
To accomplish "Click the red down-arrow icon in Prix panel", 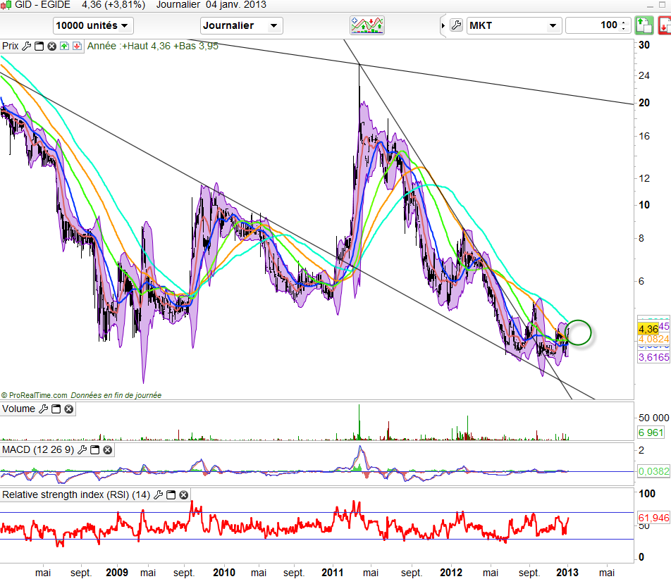I will pos(76,46).
